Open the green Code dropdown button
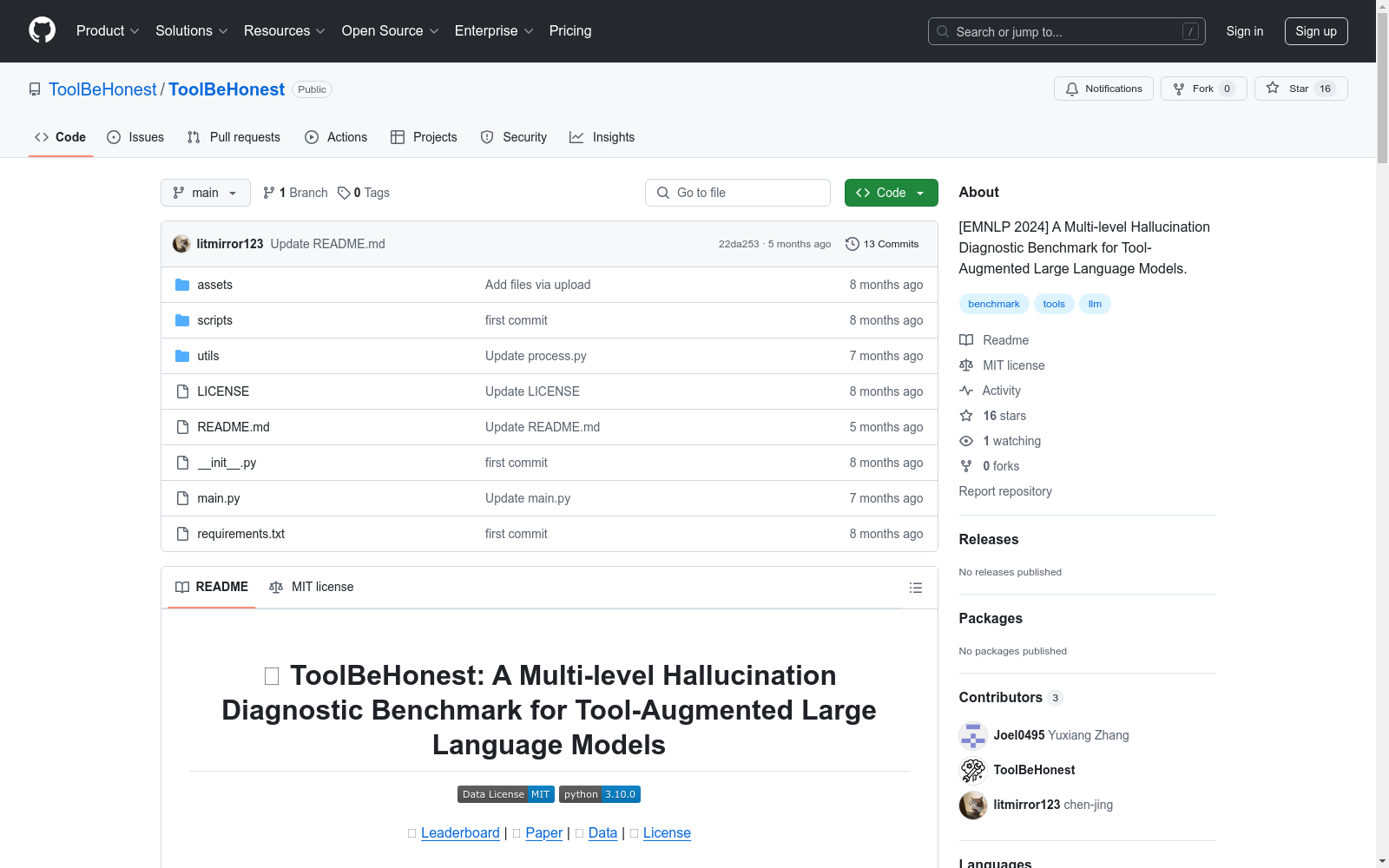The width and height of the screenshot is (1389, 868). click(891, 193)
